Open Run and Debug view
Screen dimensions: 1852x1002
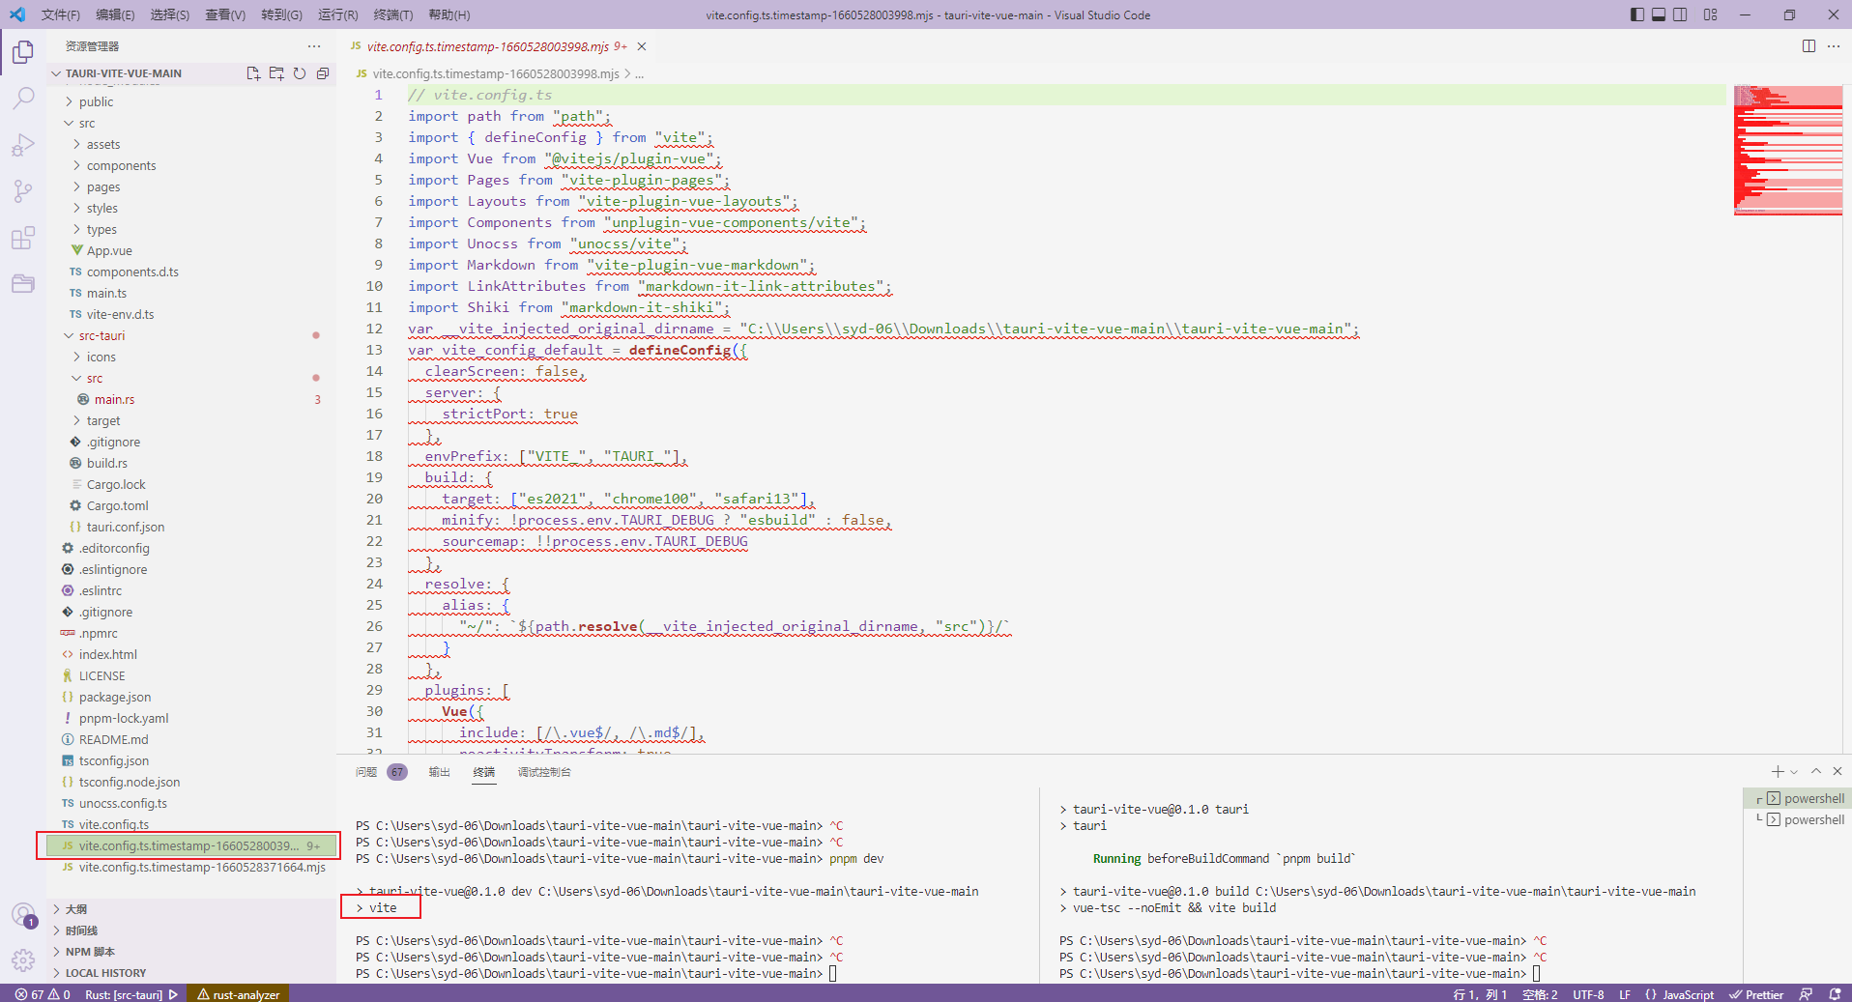tap(23, 144)
